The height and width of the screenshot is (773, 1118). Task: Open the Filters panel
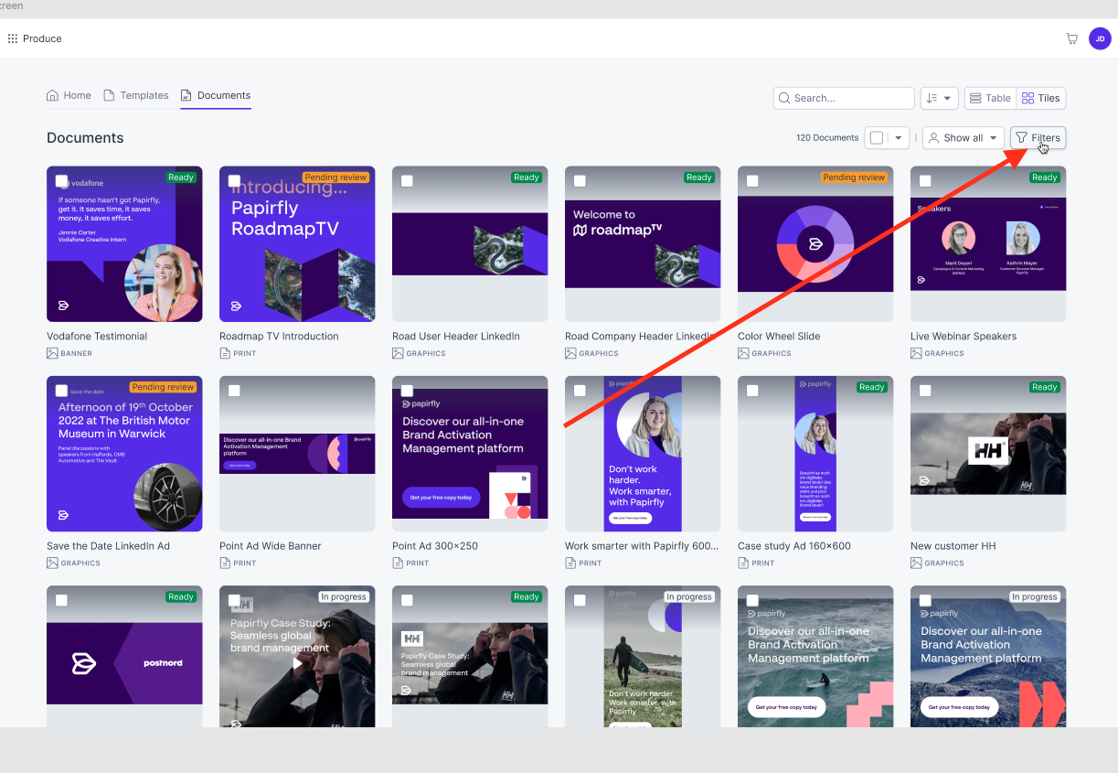pyautogui.click(x=1038, y=138)
